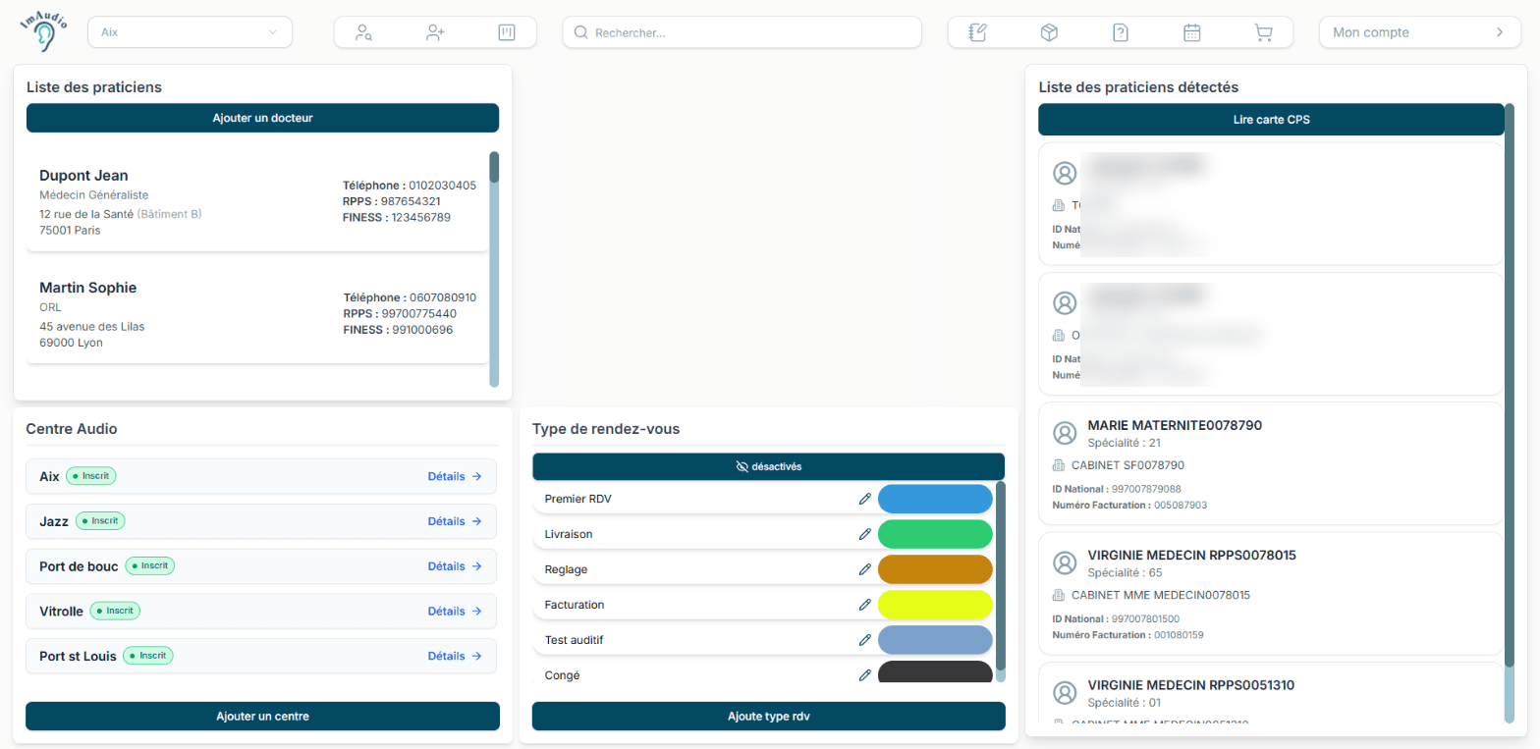Click the add patient icon
Screen dimensions: 1540x749
click(x=435, y=32)
